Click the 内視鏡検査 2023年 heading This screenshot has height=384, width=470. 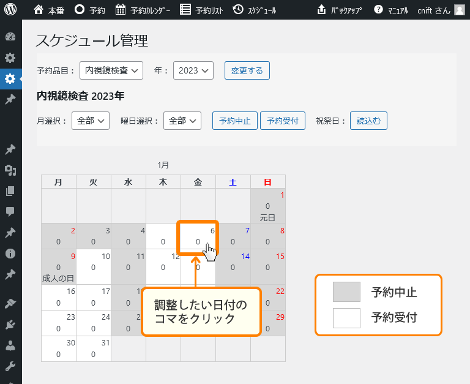tap(80, 96)
